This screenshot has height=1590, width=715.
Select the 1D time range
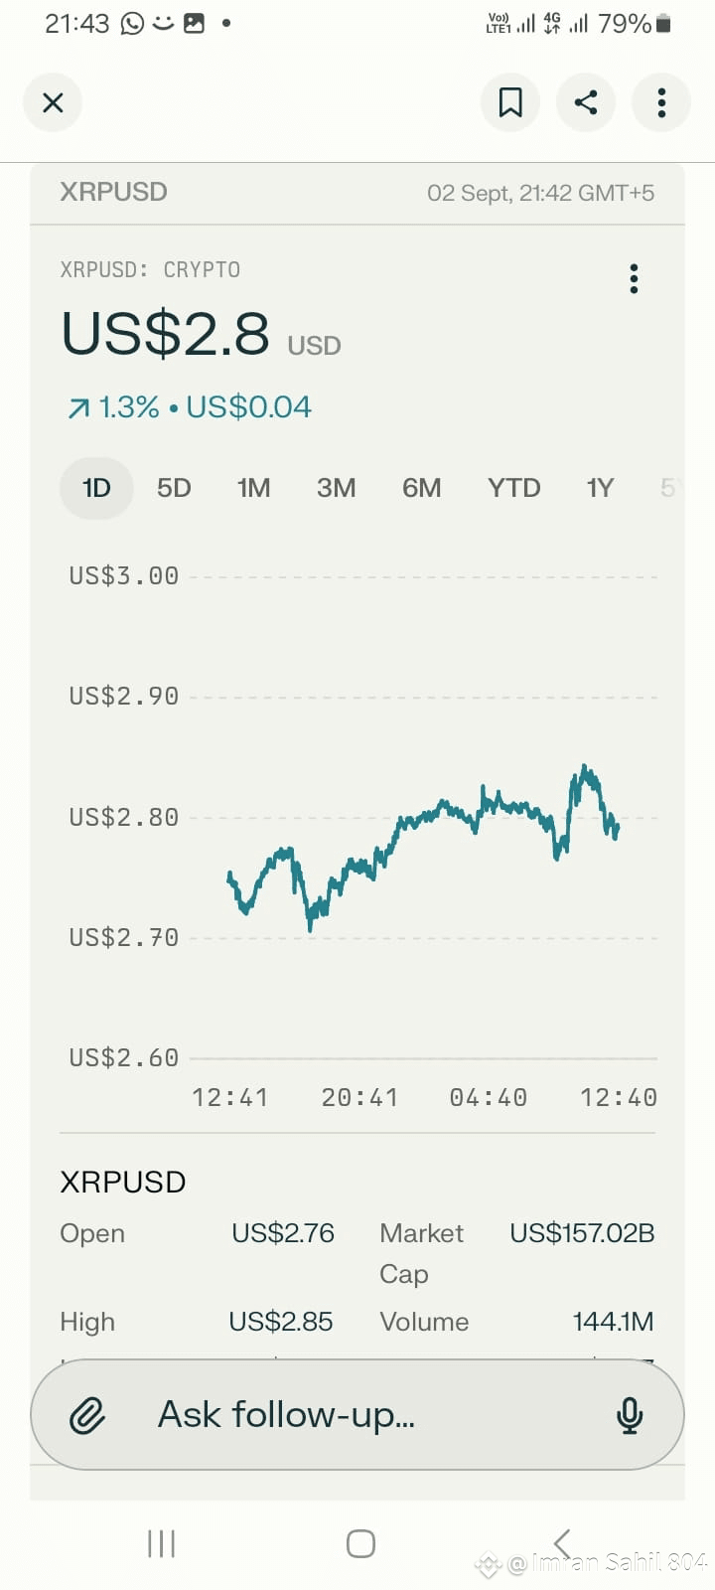click(x=96, y=488)
